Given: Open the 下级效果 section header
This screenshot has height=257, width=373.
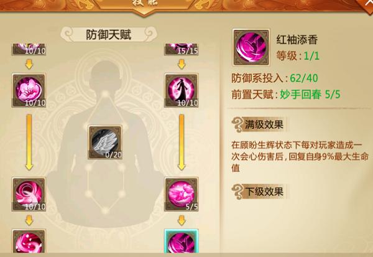Looking at the screenshot, I should click(x=259, y=192).
